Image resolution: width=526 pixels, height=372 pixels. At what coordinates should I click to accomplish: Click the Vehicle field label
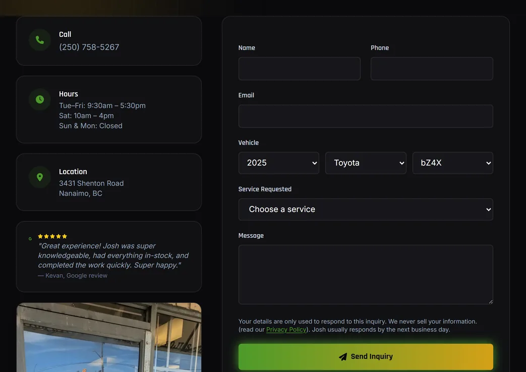pos(248,143)
